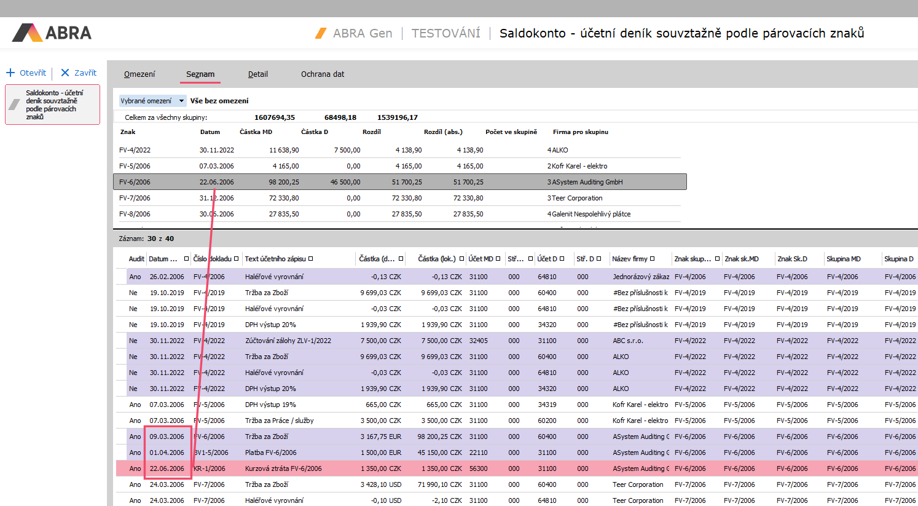
Task: Click the gray icon on the Saldokonto panel item
Action: click(15, 105)
